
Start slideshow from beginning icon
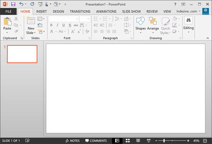(40, 4)
